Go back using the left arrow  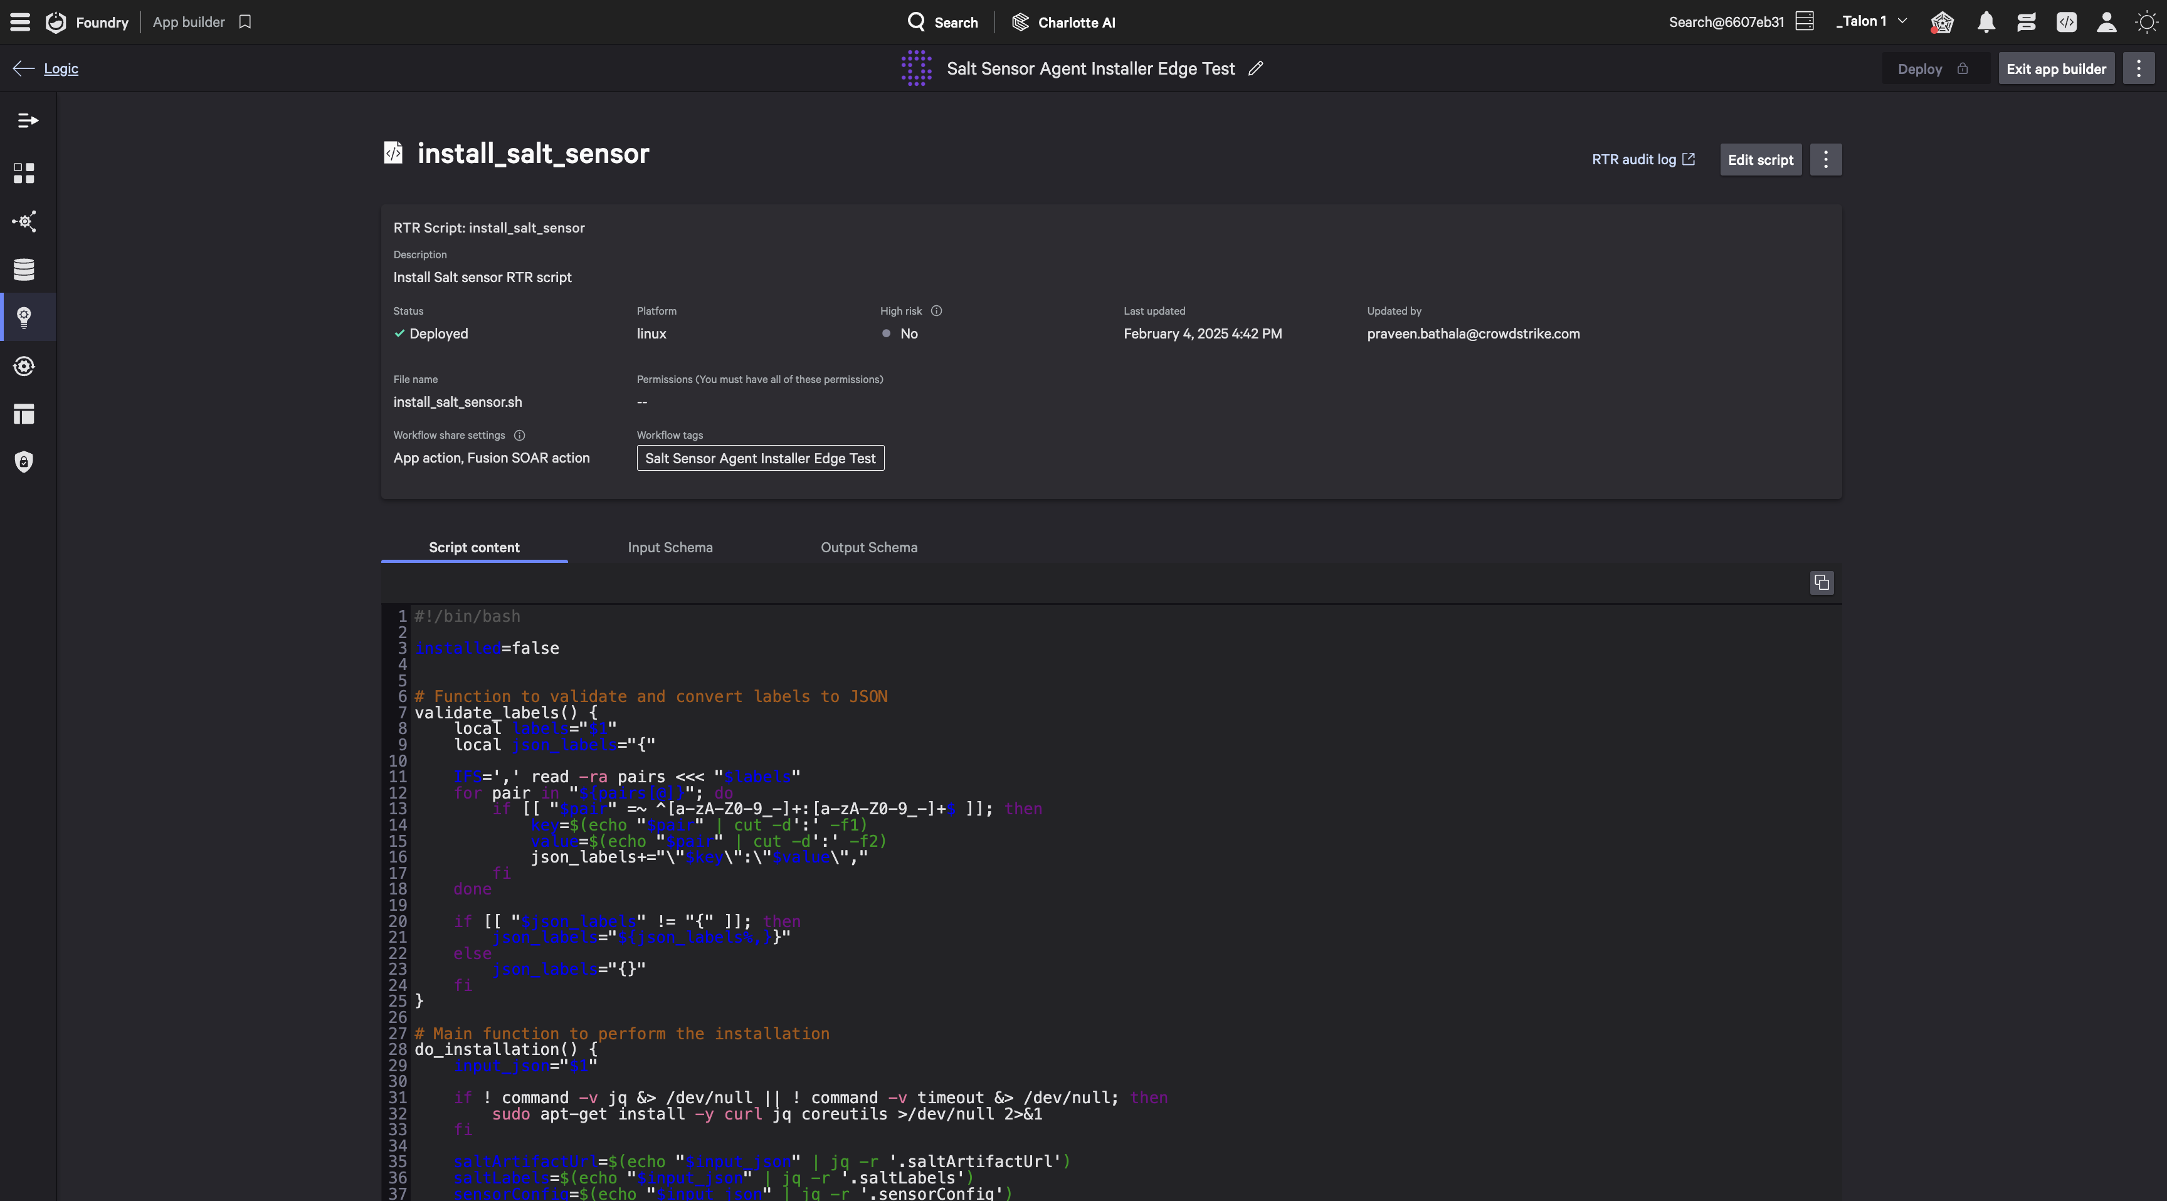click(x=24, y=68)
